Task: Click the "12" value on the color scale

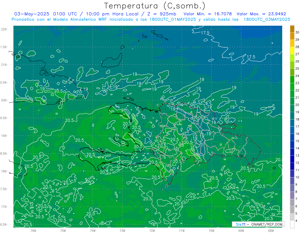Action: coord(297,163)
